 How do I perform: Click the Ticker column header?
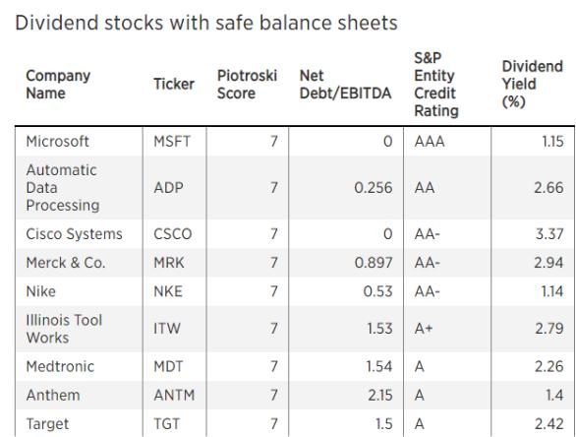click(x=174, y=84)
